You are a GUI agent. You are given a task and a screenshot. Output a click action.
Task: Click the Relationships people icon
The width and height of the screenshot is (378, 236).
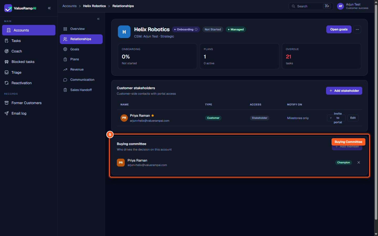(65, 39)
